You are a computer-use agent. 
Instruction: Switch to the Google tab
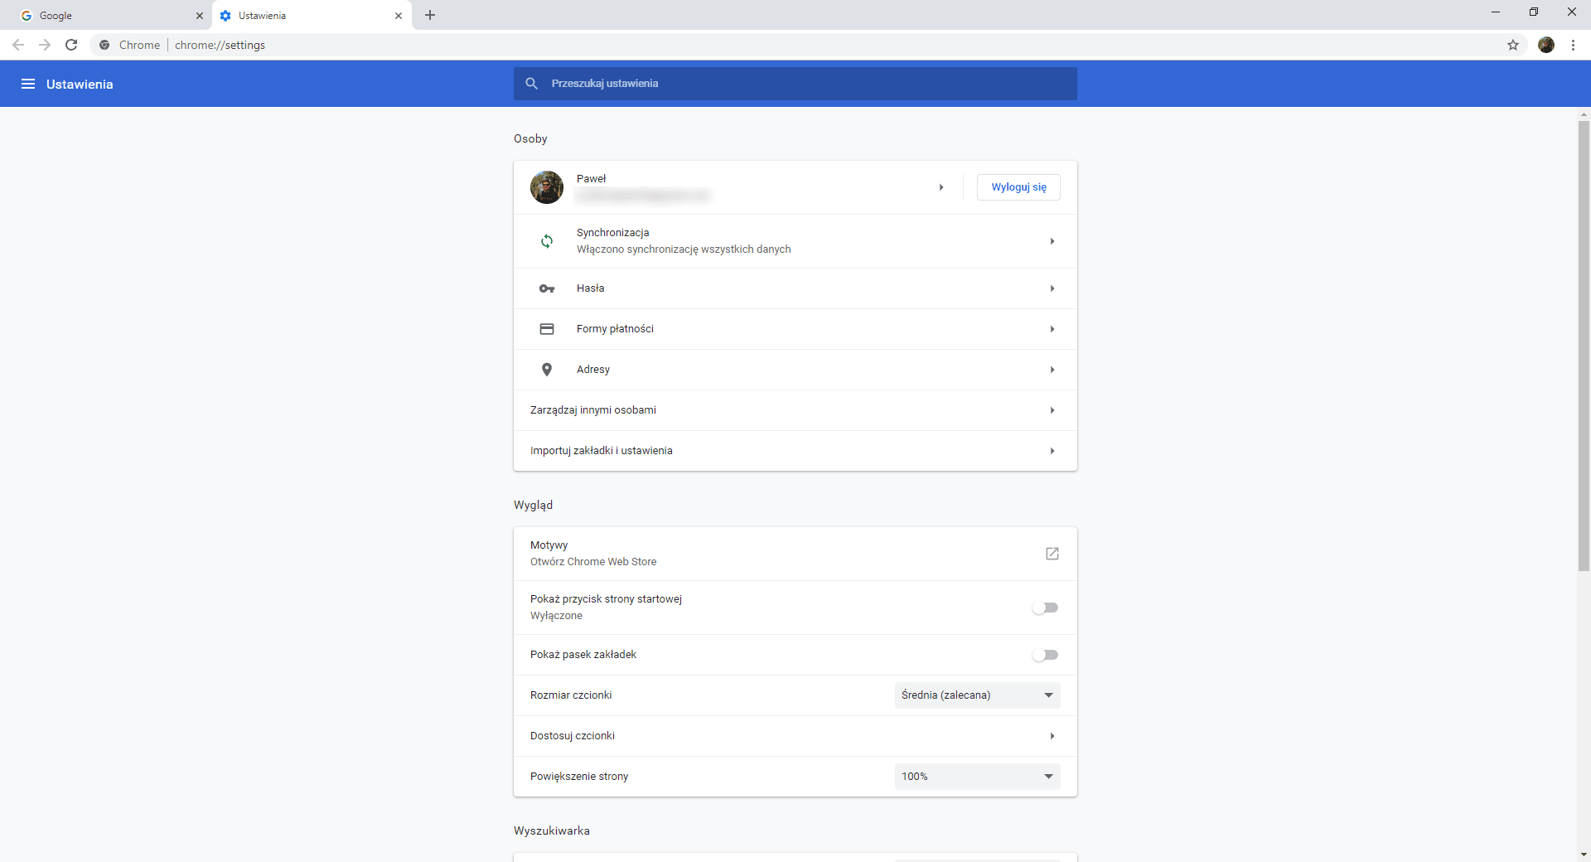point(108,15)
